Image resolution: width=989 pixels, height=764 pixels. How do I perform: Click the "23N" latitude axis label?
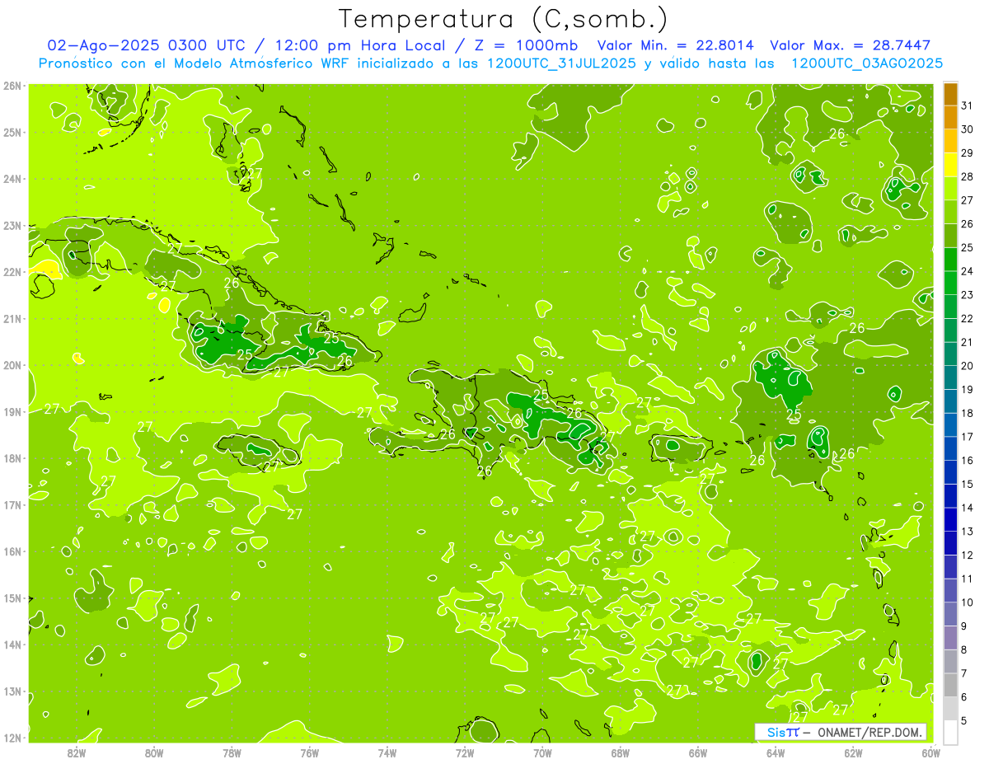[12, 226]
